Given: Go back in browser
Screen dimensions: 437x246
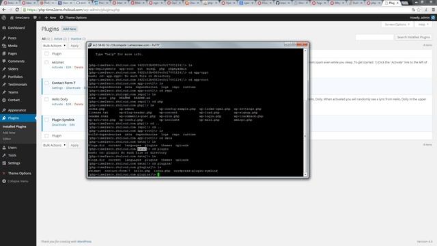Looking at the screenshot, I should pyautogui.click(x=4, y=10).
